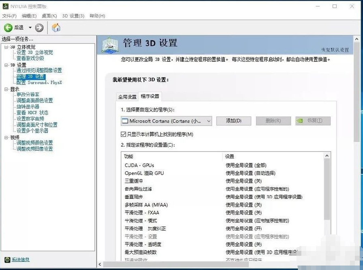The height and width of the screenshot is (270, 363).
Task: Select 更改分辨率 in the task tree
Action: coord(28,95)
